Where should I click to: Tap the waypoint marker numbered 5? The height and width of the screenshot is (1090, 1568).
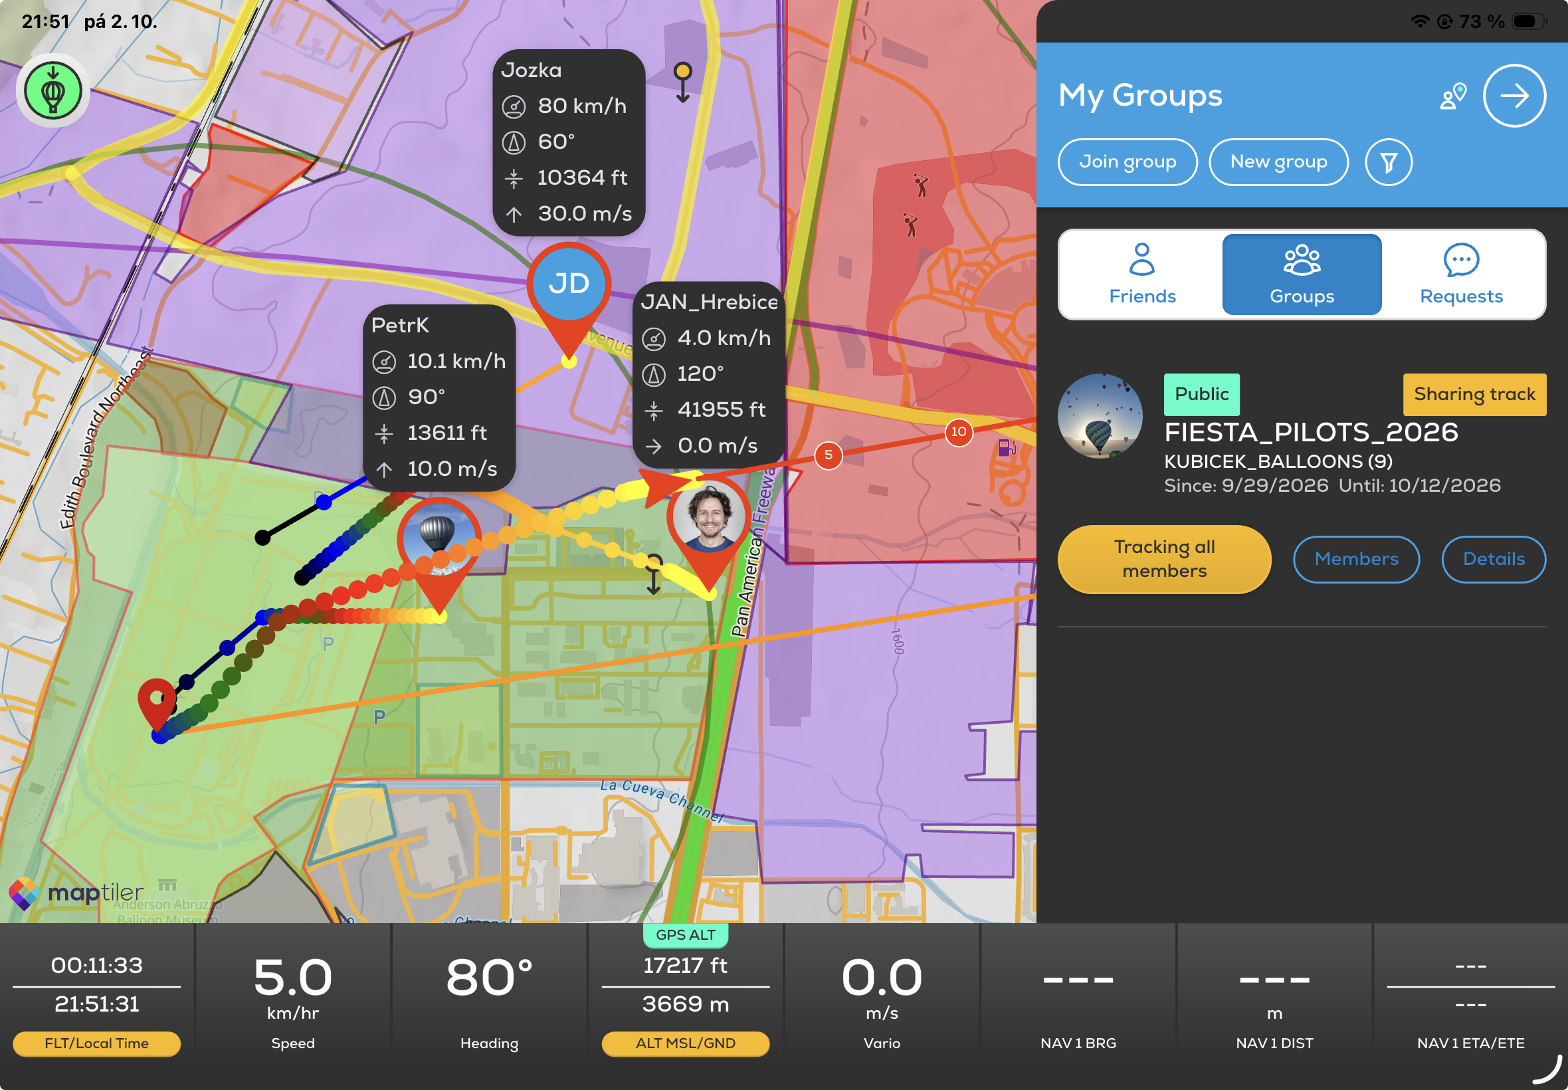[x=828, y=455]
